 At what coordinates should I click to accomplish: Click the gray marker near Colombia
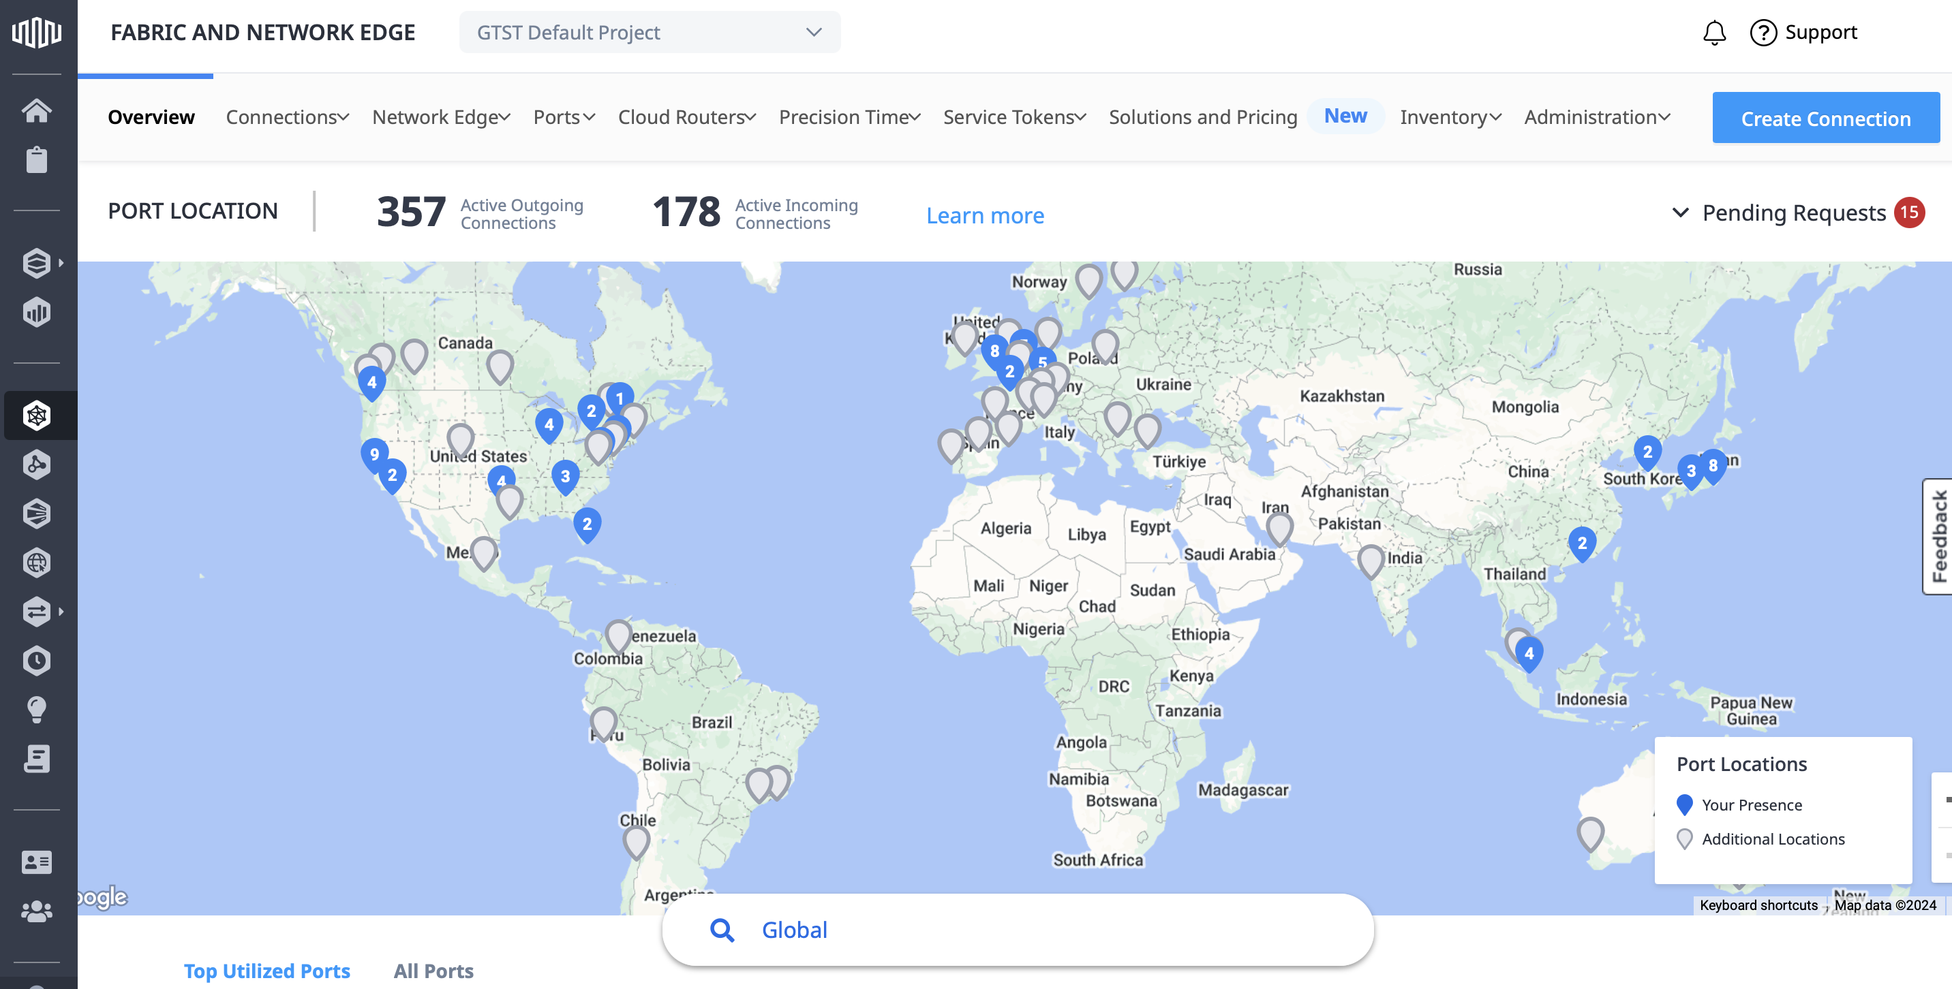[x=618, y=637]
